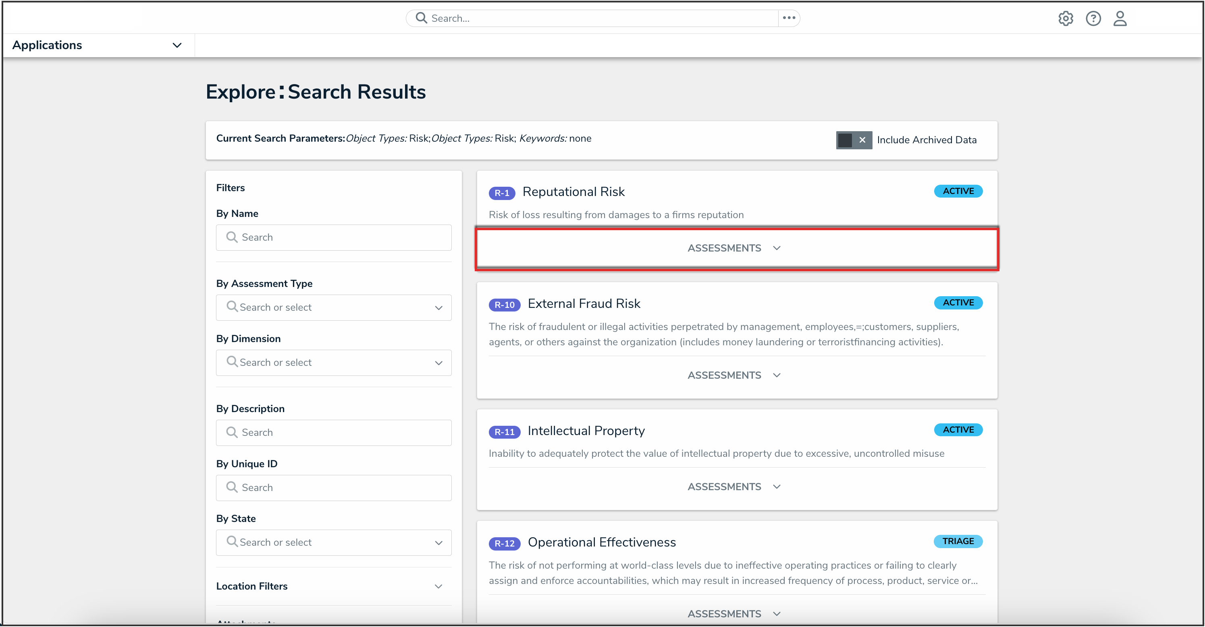The image size is (1205, 627).
Task: Click the help question mark icon
Action: point(1093,19)
